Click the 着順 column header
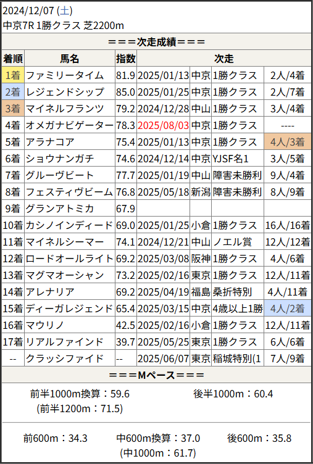The height and width of the screenshot is (464, 313). (x=13, y=59)
